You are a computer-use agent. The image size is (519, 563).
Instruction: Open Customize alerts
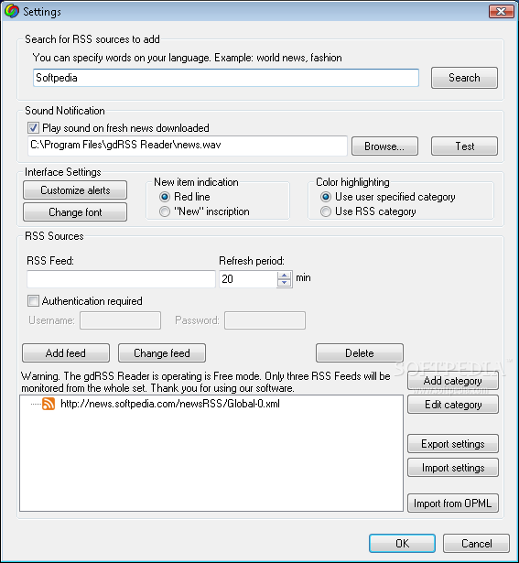(x=75, y=189)
